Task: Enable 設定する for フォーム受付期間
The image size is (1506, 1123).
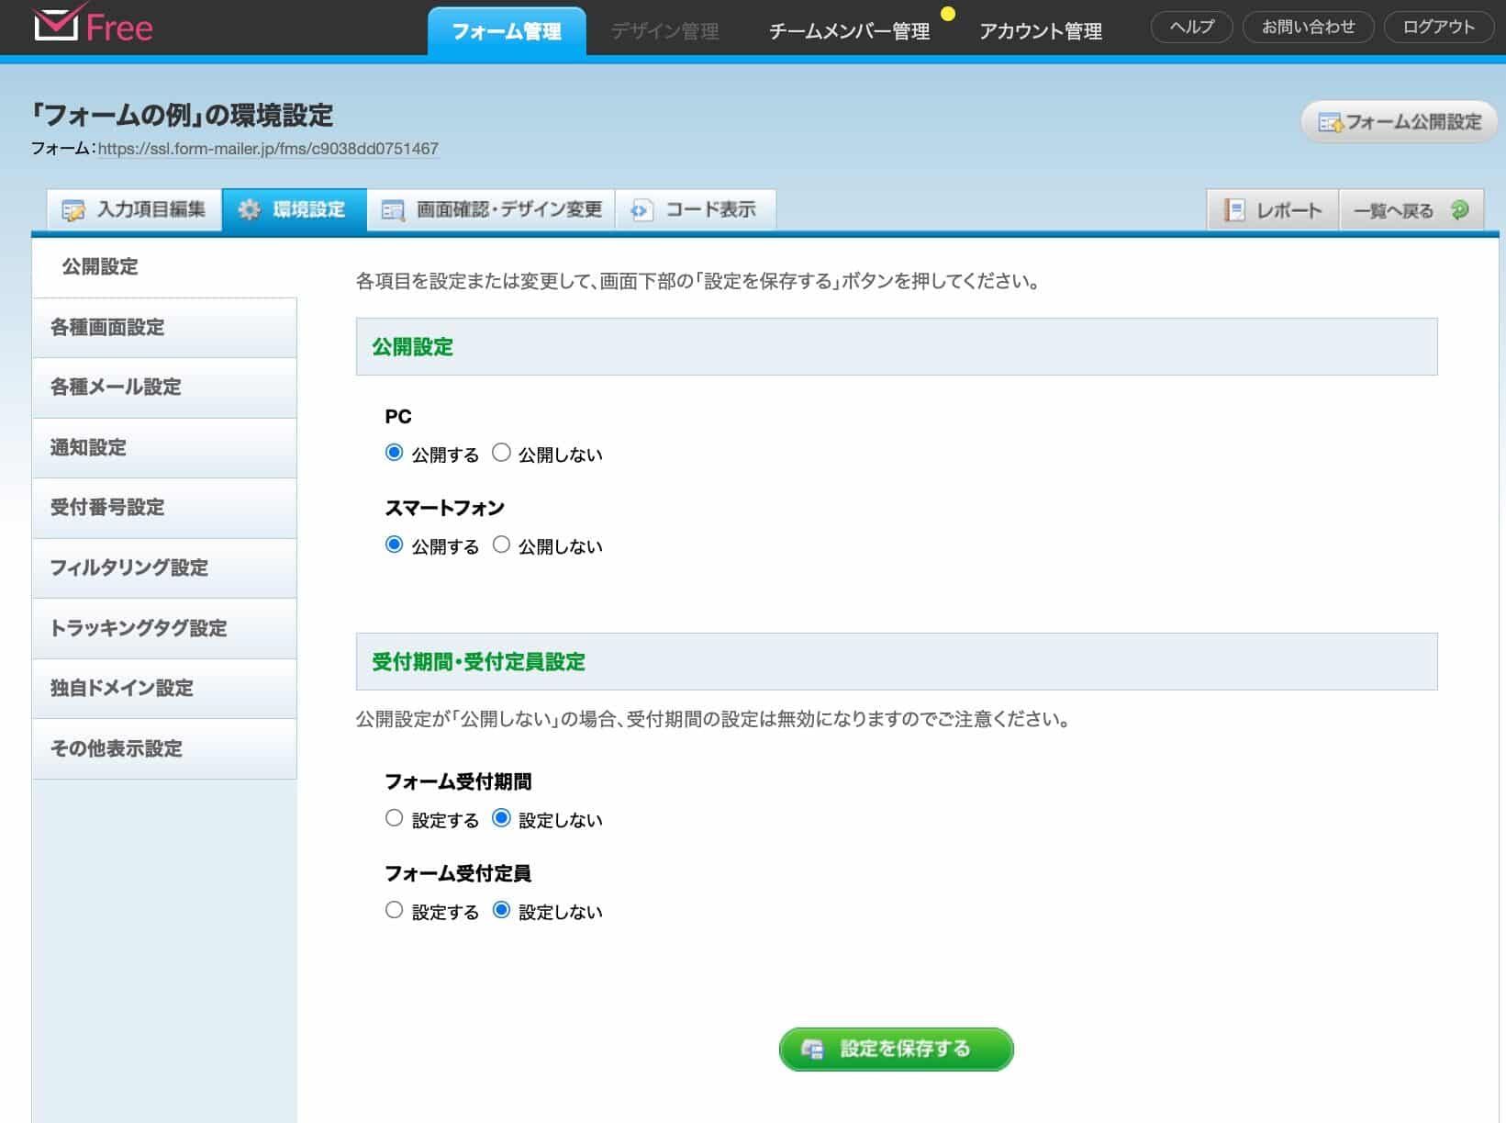Action: [x=395, y=817]
